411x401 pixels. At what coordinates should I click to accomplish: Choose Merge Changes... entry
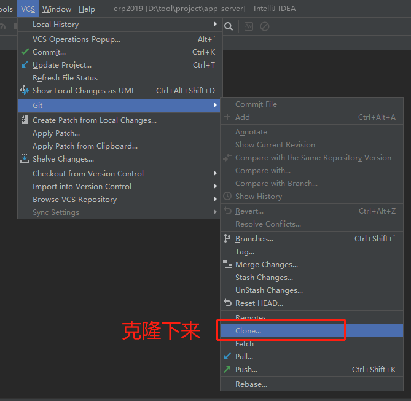tap(311, 265)
